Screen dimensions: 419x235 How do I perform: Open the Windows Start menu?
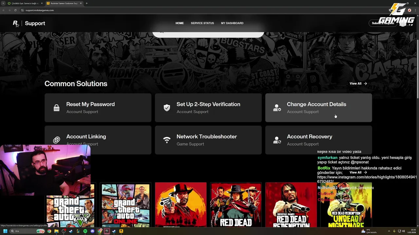[5, 231]
